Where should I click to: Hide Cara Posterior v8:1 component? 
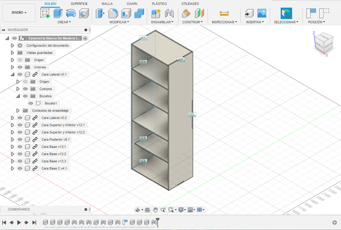point(20,139)
